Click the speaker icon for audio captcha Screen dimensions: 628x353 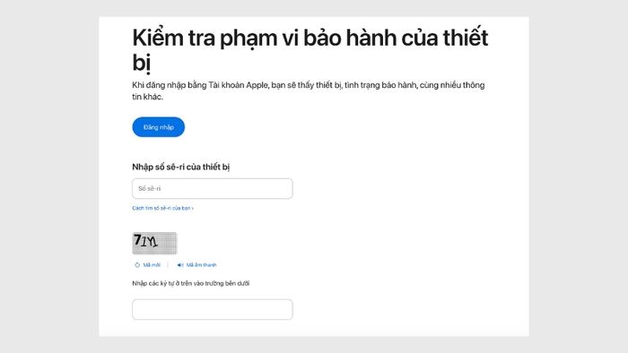coord(180,265)
